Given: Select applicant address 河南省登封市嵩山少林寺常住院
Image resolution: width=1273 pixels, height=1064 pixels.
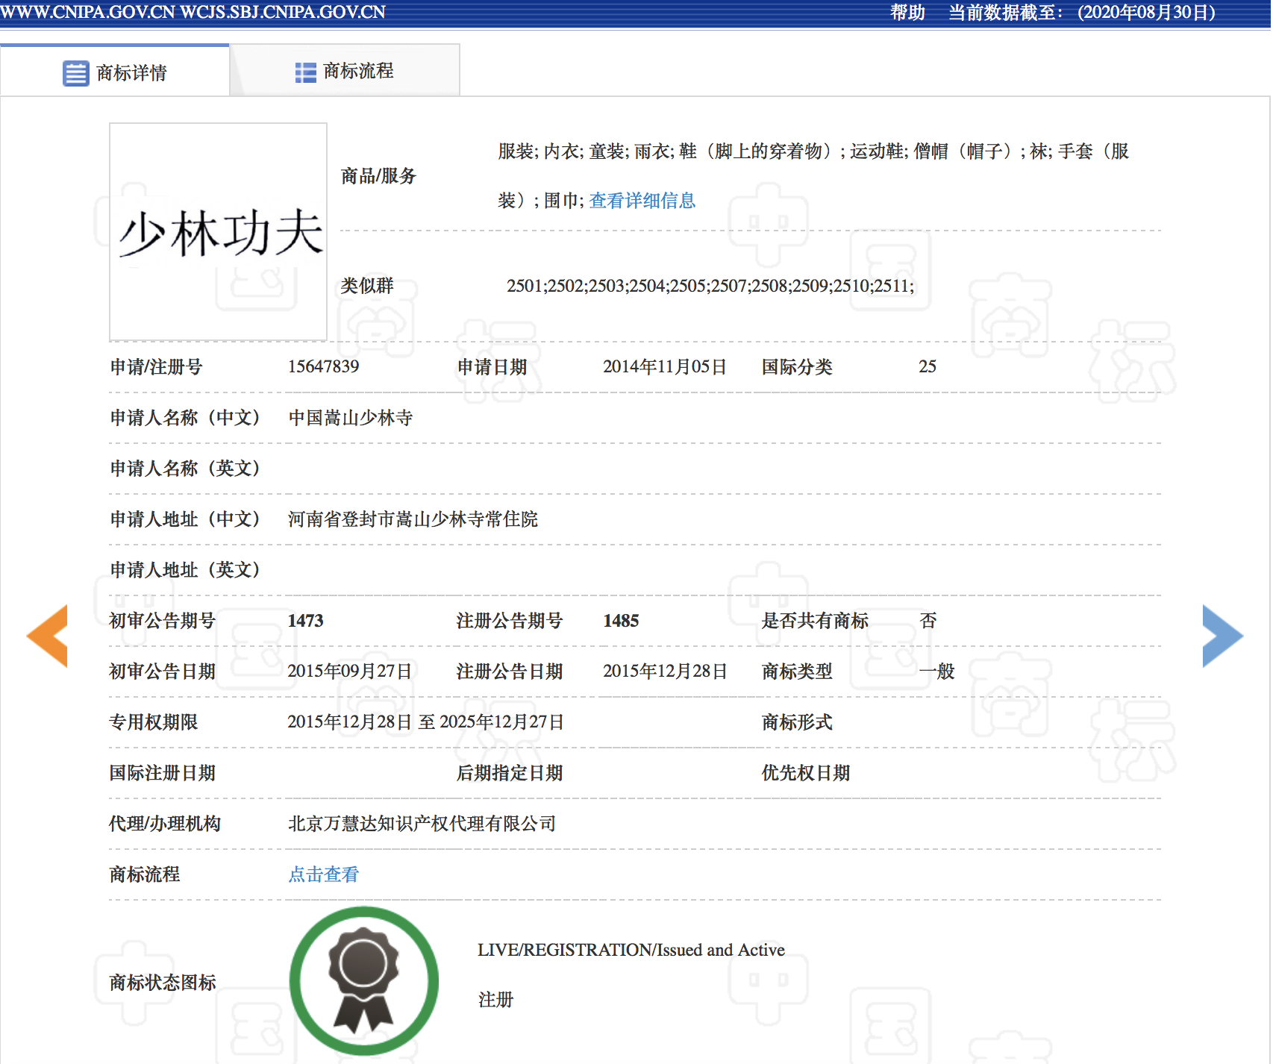Looking at the screenshot, I should pyautogui.click(x=413, y=519).
